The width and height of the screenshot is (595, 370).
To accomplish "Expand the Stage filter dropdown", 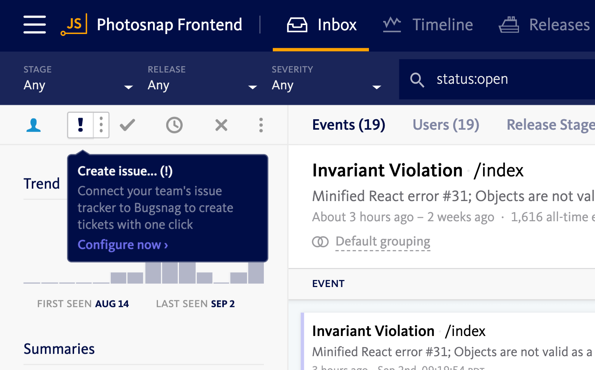I will pyautogui.click(x=78, y=79).
